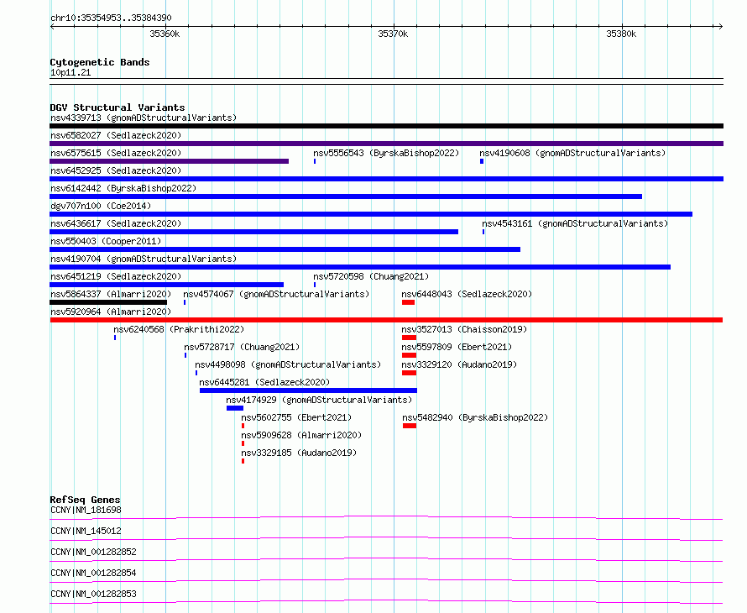
Task: Open the nsv6436617 Sedlazeck2020 label
Action: click(116, 223)
